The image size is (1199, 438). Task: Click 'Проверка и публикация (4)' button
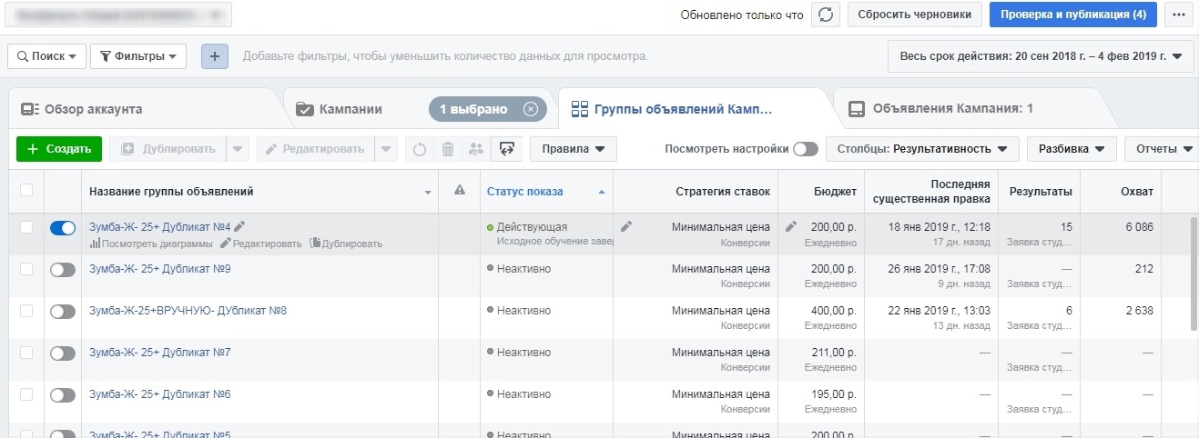click(1073, 15)
